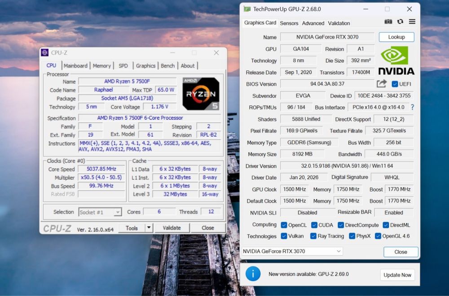Click the Level 3 cache value 32 MBytes
The height and width of the screenshot is (296, 449).
pos(175,194)
